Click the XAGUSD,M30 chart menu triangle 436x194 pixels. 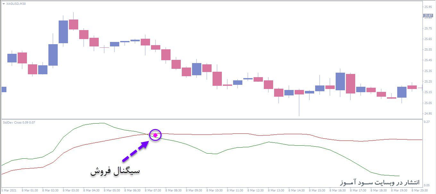pyautogui.click(x=4, y=4)
